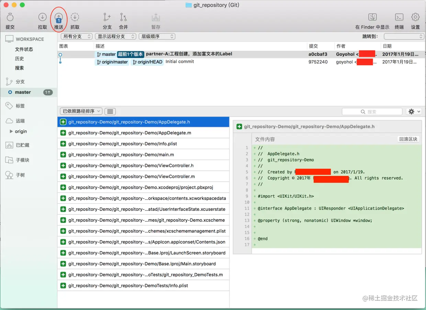Viewport: 426px width, 310px height.
Task: Click the 提交 column header in commit table
Action: [313, 46]
